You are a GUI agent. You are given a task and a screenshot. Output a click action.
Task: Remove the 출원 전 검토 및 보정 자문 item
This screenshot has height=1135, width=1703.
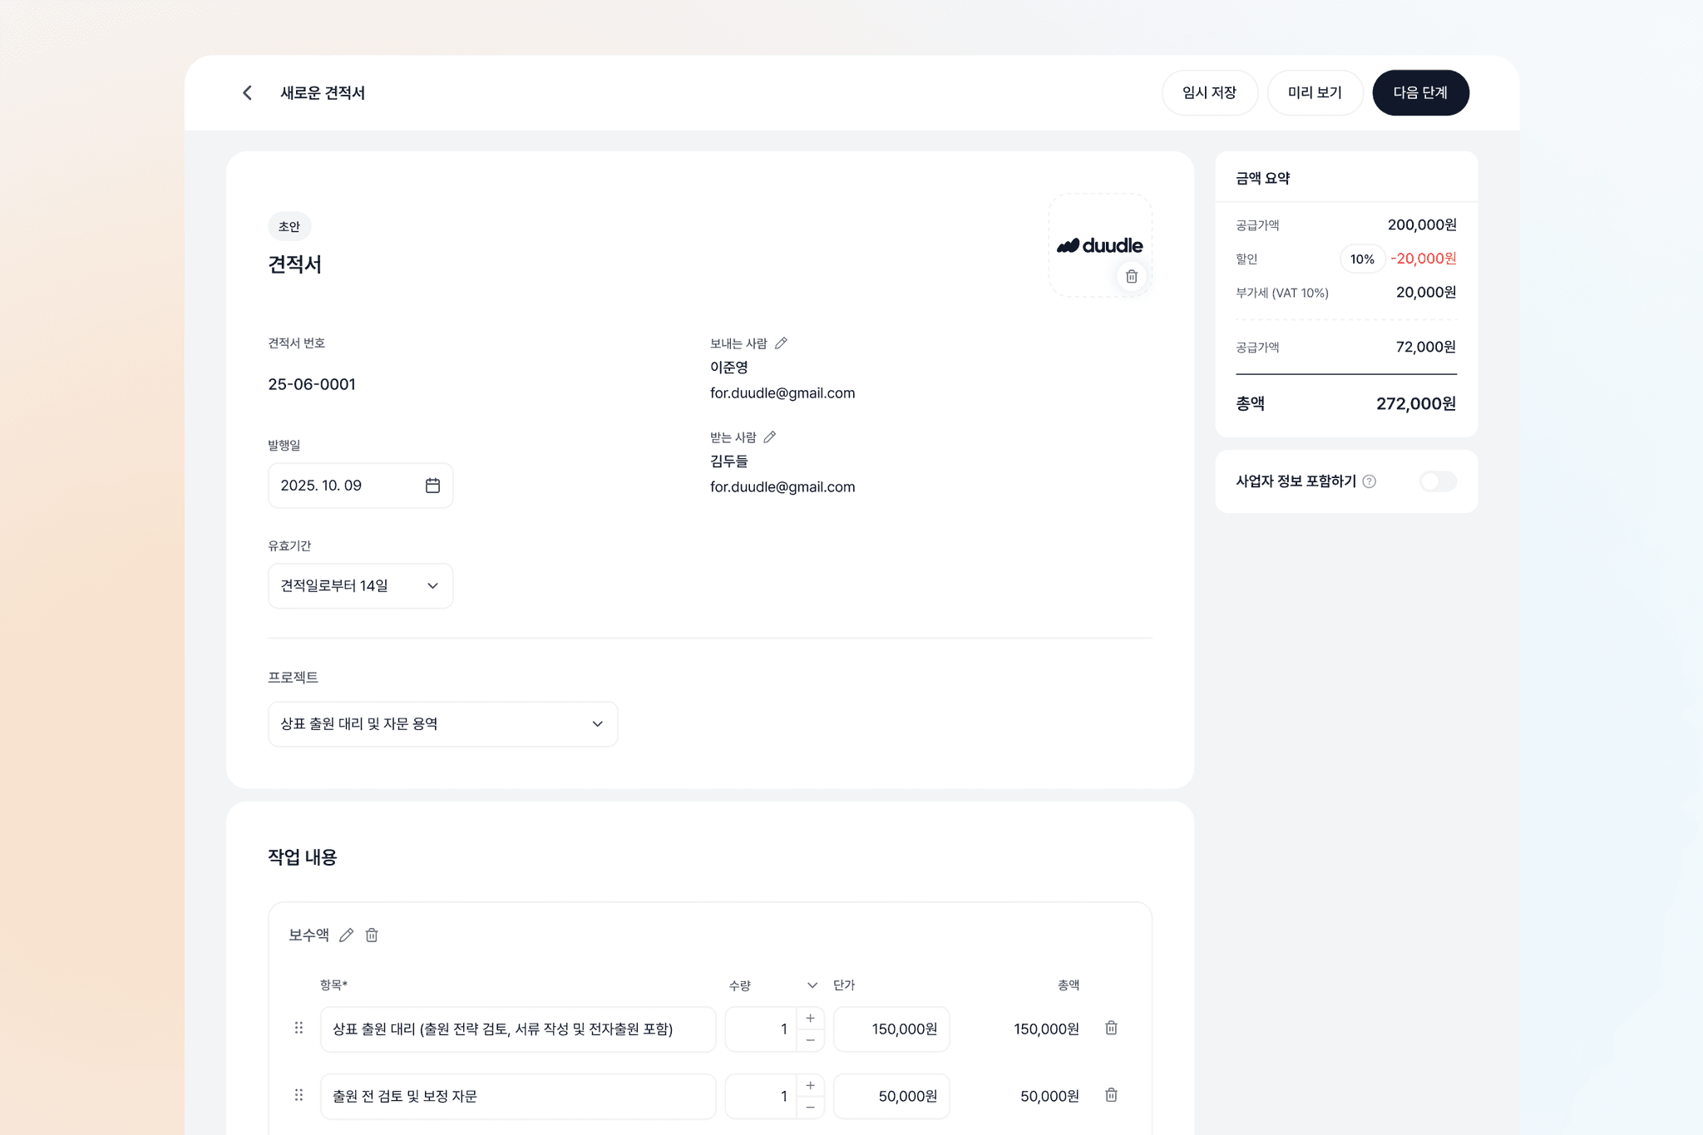point(1110,1095)
